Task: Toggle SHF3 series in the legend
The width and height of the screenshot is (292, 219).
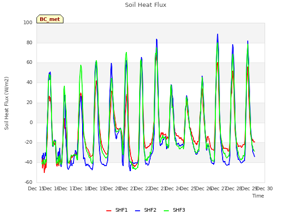Action: (x=174, y=210)
